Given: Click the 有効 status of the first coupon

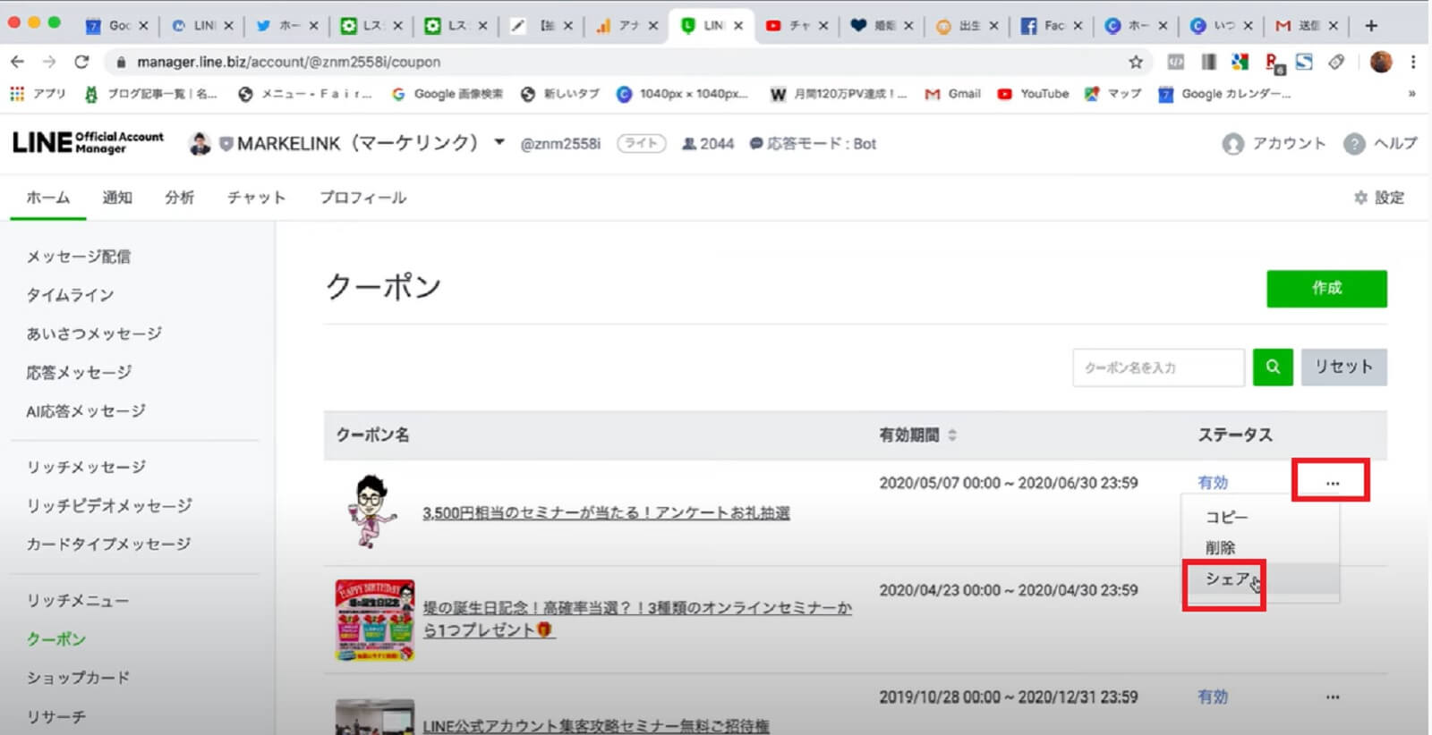Looking at the screenshot, I should (1213, 483).
